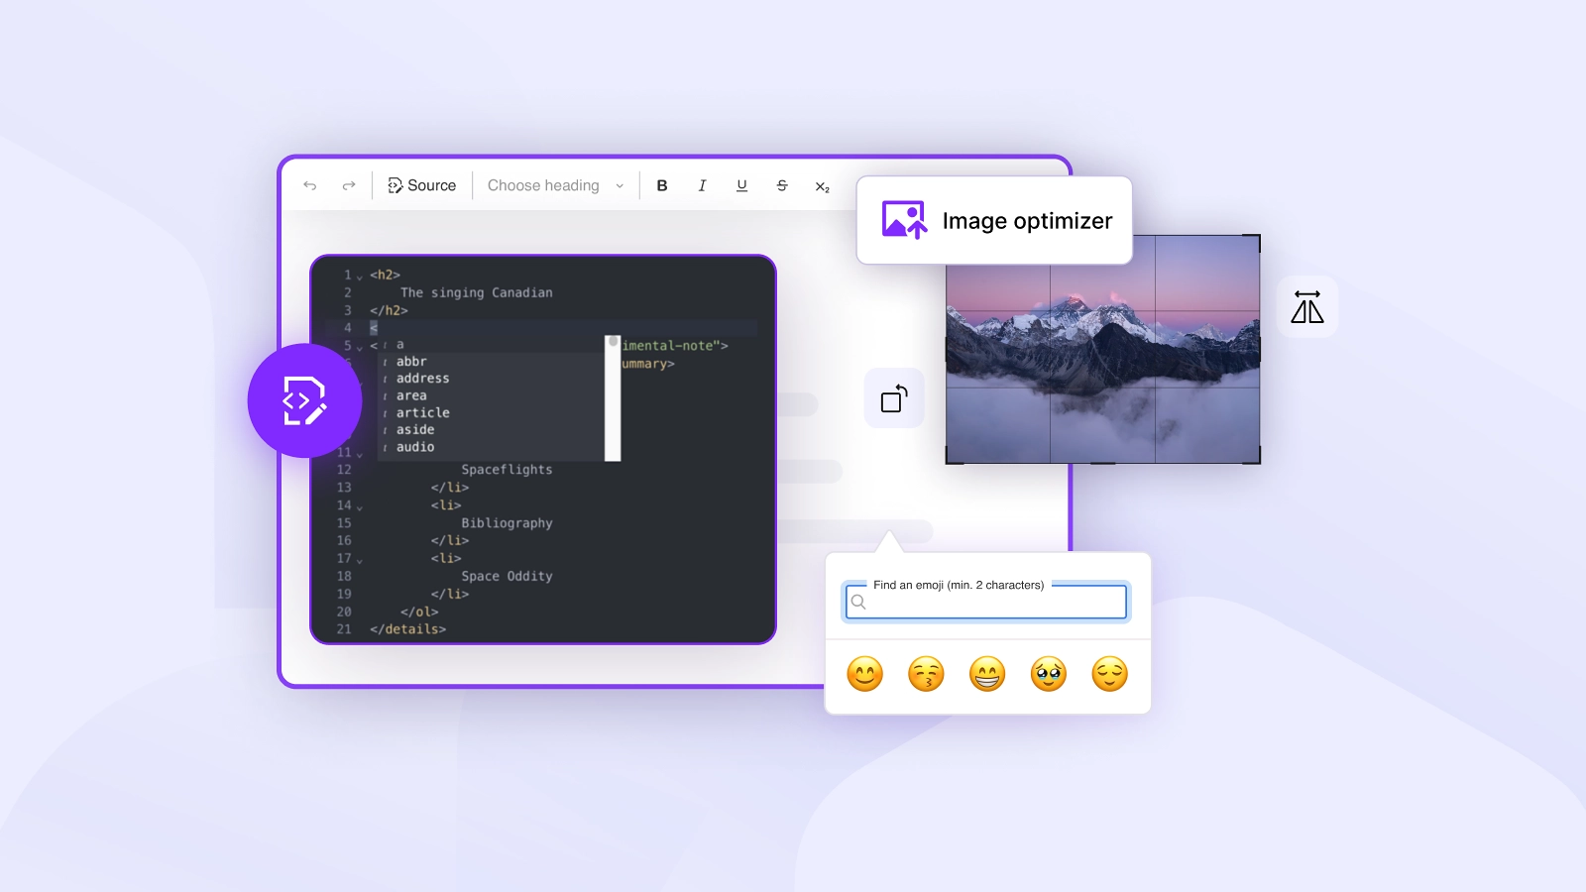1586x892 pixels.
Task: Click the Image optimizer label
Action: pyautogui.click(x=1027, y=221)
